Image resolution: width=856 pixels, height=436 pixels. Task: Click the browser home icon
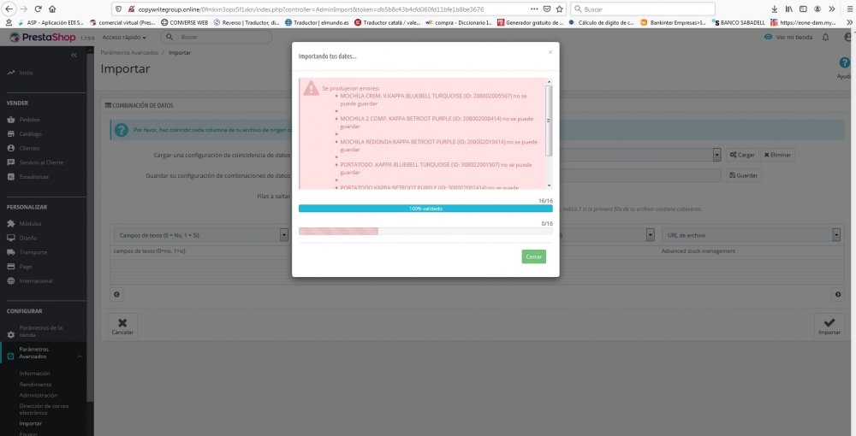tap(52, 9)
